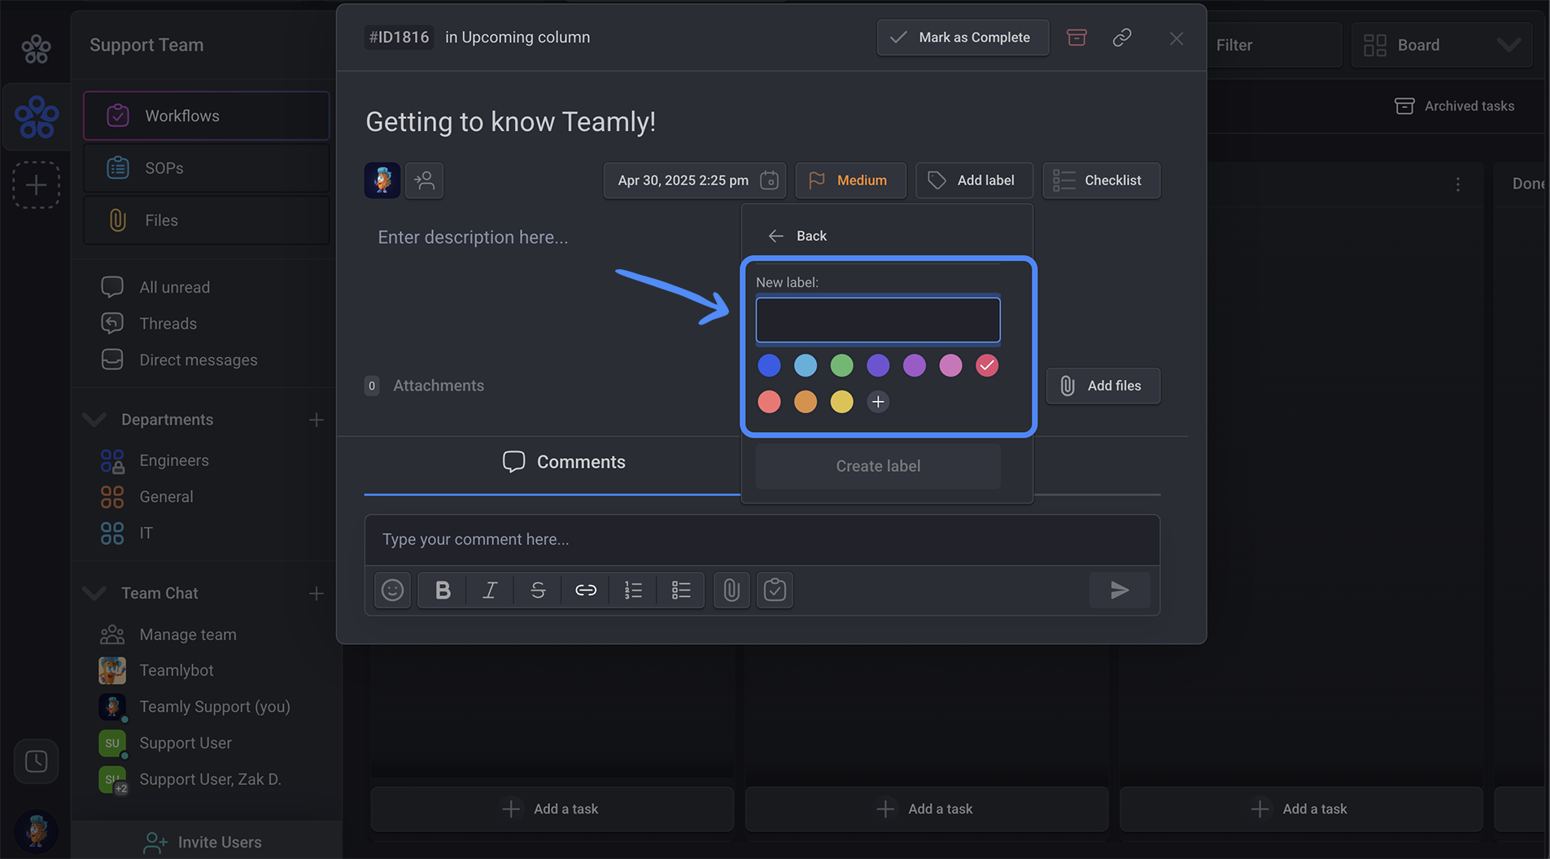Select the light blue label color
The height and width of the screenshot is (859, 1550).
pos(806,365)
